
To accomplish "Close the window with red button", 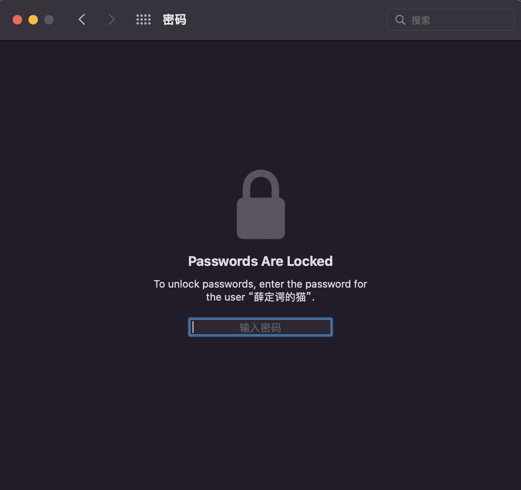I will click(17, 20).
